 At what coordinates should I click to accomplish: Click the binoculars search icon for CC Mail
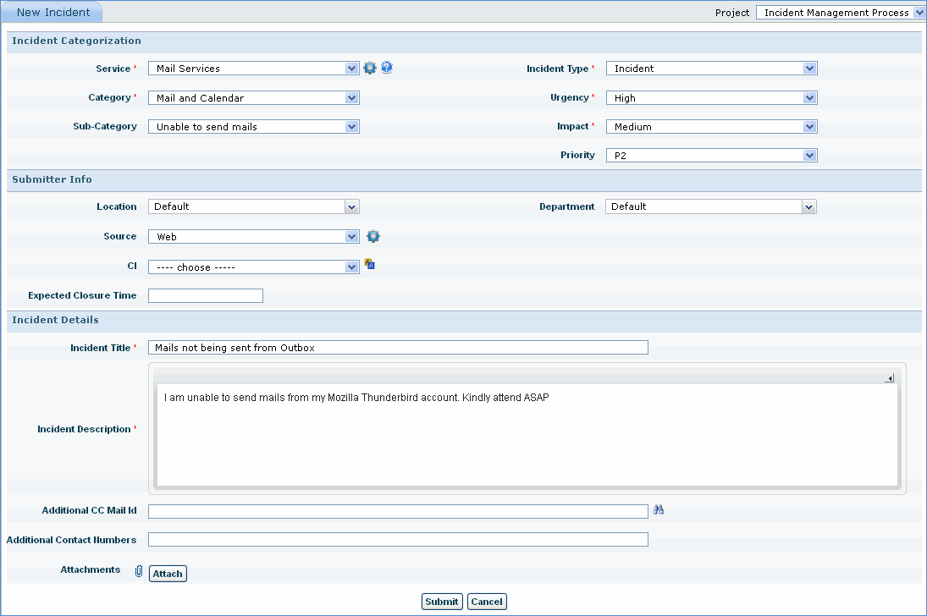click(x=659, y=510)
